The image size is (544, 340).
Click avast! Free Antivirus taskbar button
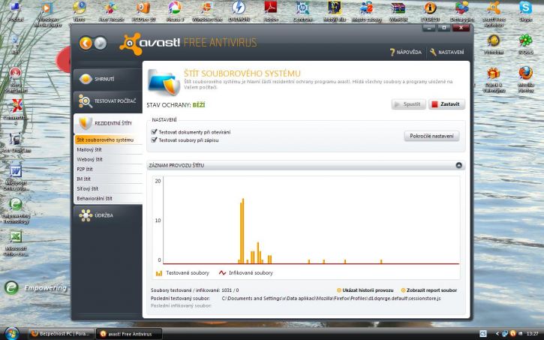tap(129, 334)
